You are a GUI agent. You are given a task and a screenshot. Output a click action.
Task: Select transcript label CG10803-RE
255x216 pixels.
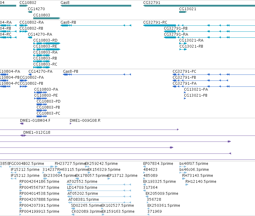point(45,46)
